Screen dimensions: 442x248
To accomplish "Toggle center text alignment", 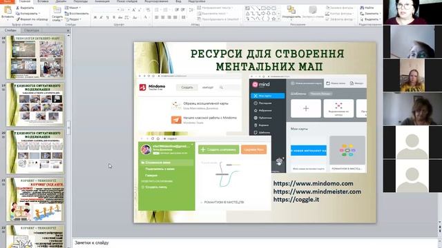I will [163, 17].
